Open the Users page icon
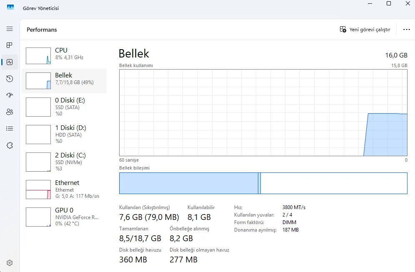415x272 pixels. 10,112
